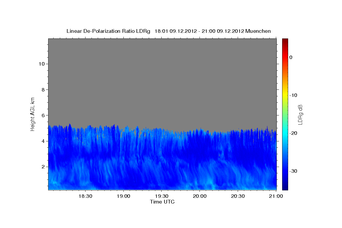Screen dimensions: 342x228
Task: Click the end time "21:00 09.12.2012" in the title
Action: (x=223, y=31)
